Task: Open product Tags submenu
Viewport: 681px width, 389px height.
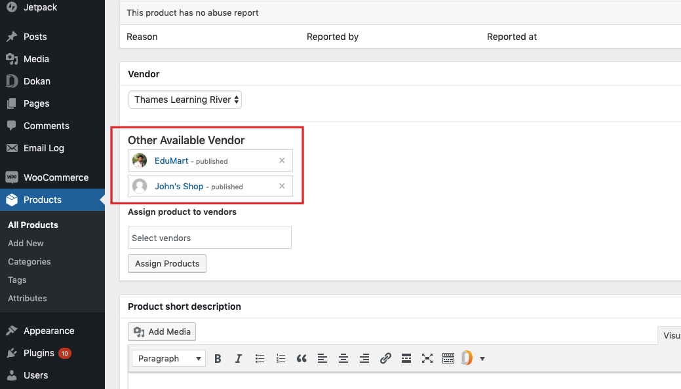Action: coord(17,280)
